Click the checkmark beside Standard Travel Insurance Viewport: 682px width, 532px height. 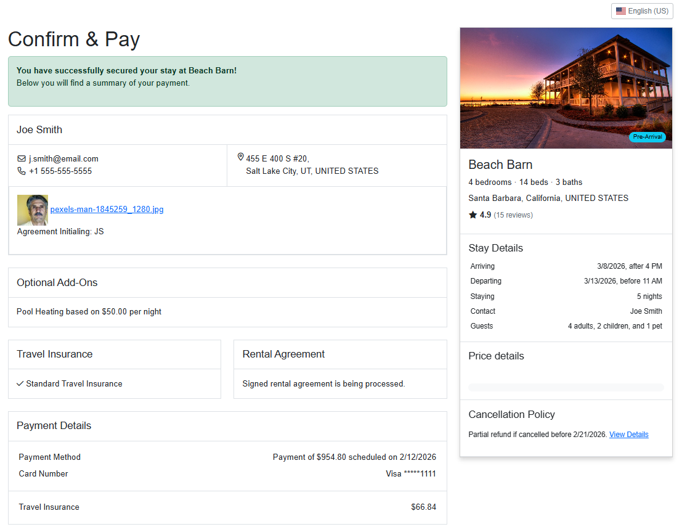19,383
